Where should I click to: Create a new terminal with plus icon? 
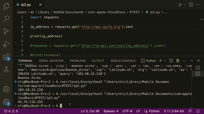point(161,60)
